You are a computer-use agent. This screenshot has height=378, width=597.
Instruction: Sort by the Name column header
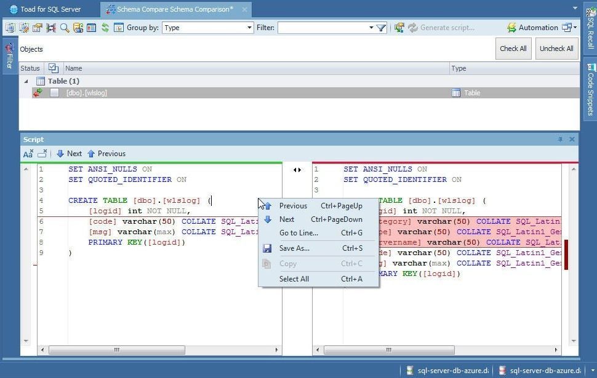coord(256,68)
